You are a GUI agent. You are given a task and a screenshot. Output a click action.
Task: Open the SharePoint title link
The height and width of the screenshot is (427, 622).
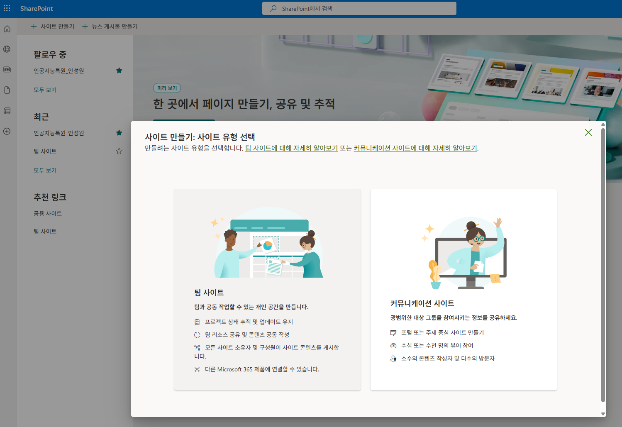point(37,8)
